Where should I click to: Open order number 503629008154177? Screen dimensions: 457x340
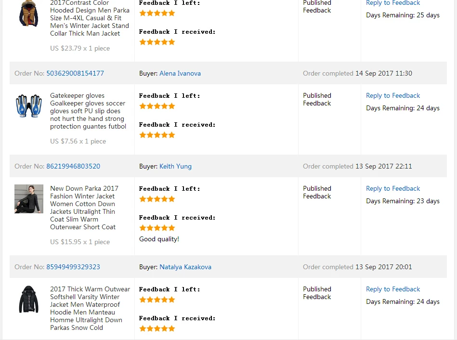point(75,73)
